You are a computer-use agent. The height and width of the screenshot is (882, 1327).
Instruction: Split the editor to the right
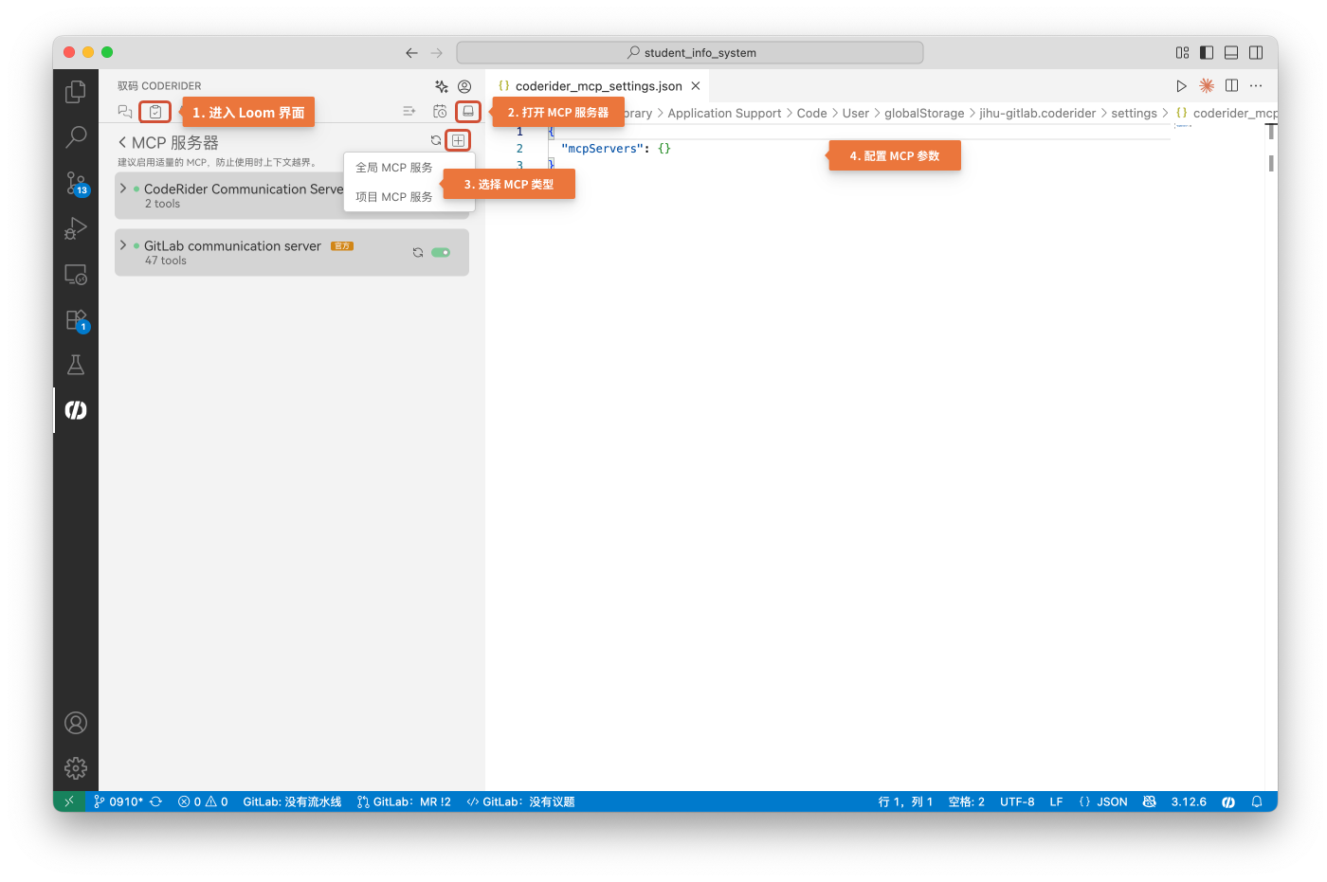1231,85
